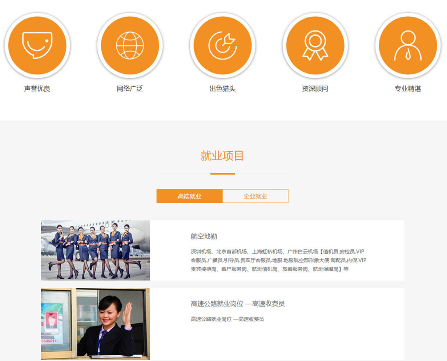
Task: Click the 专业精湛 caption text
Action: click(408, 89)
